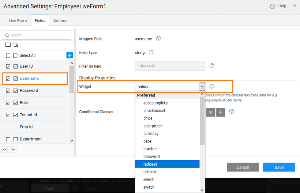Move field up with the up arrow
Image resolution: width=300 pixels, height=193 pixels.
click(5, 149)
